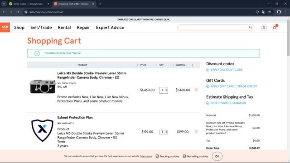Close the Verify Codes SimplyCodes tab
This screenshot has height=163, width=290.
pyautogui.click(x=48, y=4)
